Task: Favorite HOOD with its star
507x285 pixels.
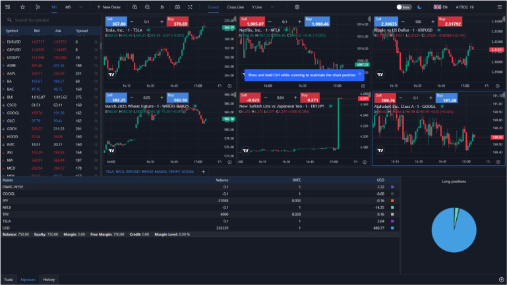Action: click(96, 136)
